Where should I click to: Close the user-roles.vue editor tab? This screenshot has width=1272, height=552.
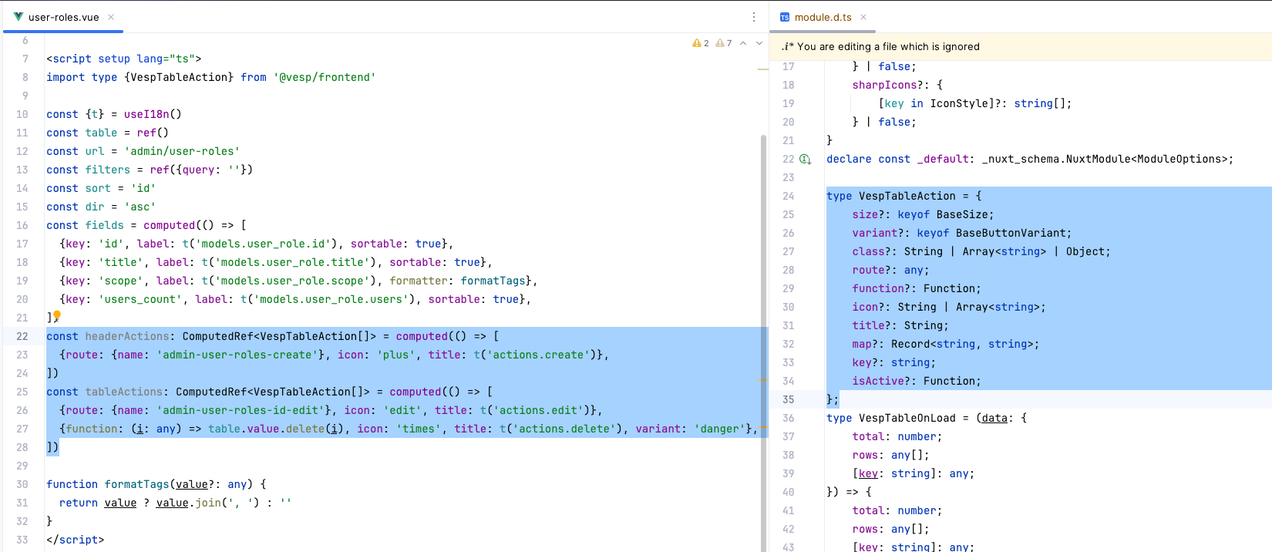(111, 17)
